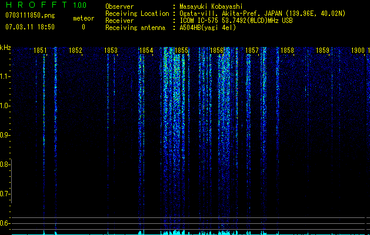Image resolution: width=370 pixels, height=235 pixels.
Task: Click the HROFFT 1.0.0 title text
Action: point(46,5)
